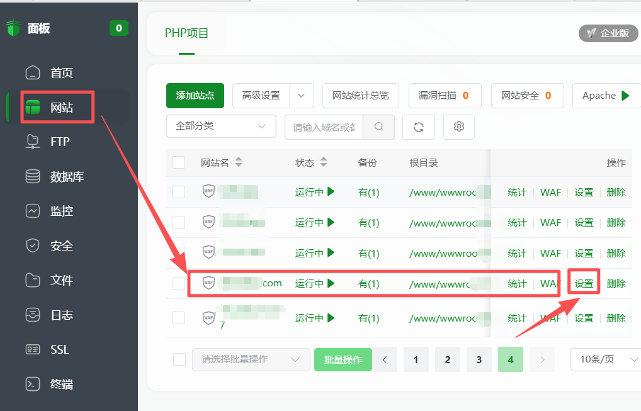
Task: Open the 数据库 database sidebar icon
Action: [32, 177]
